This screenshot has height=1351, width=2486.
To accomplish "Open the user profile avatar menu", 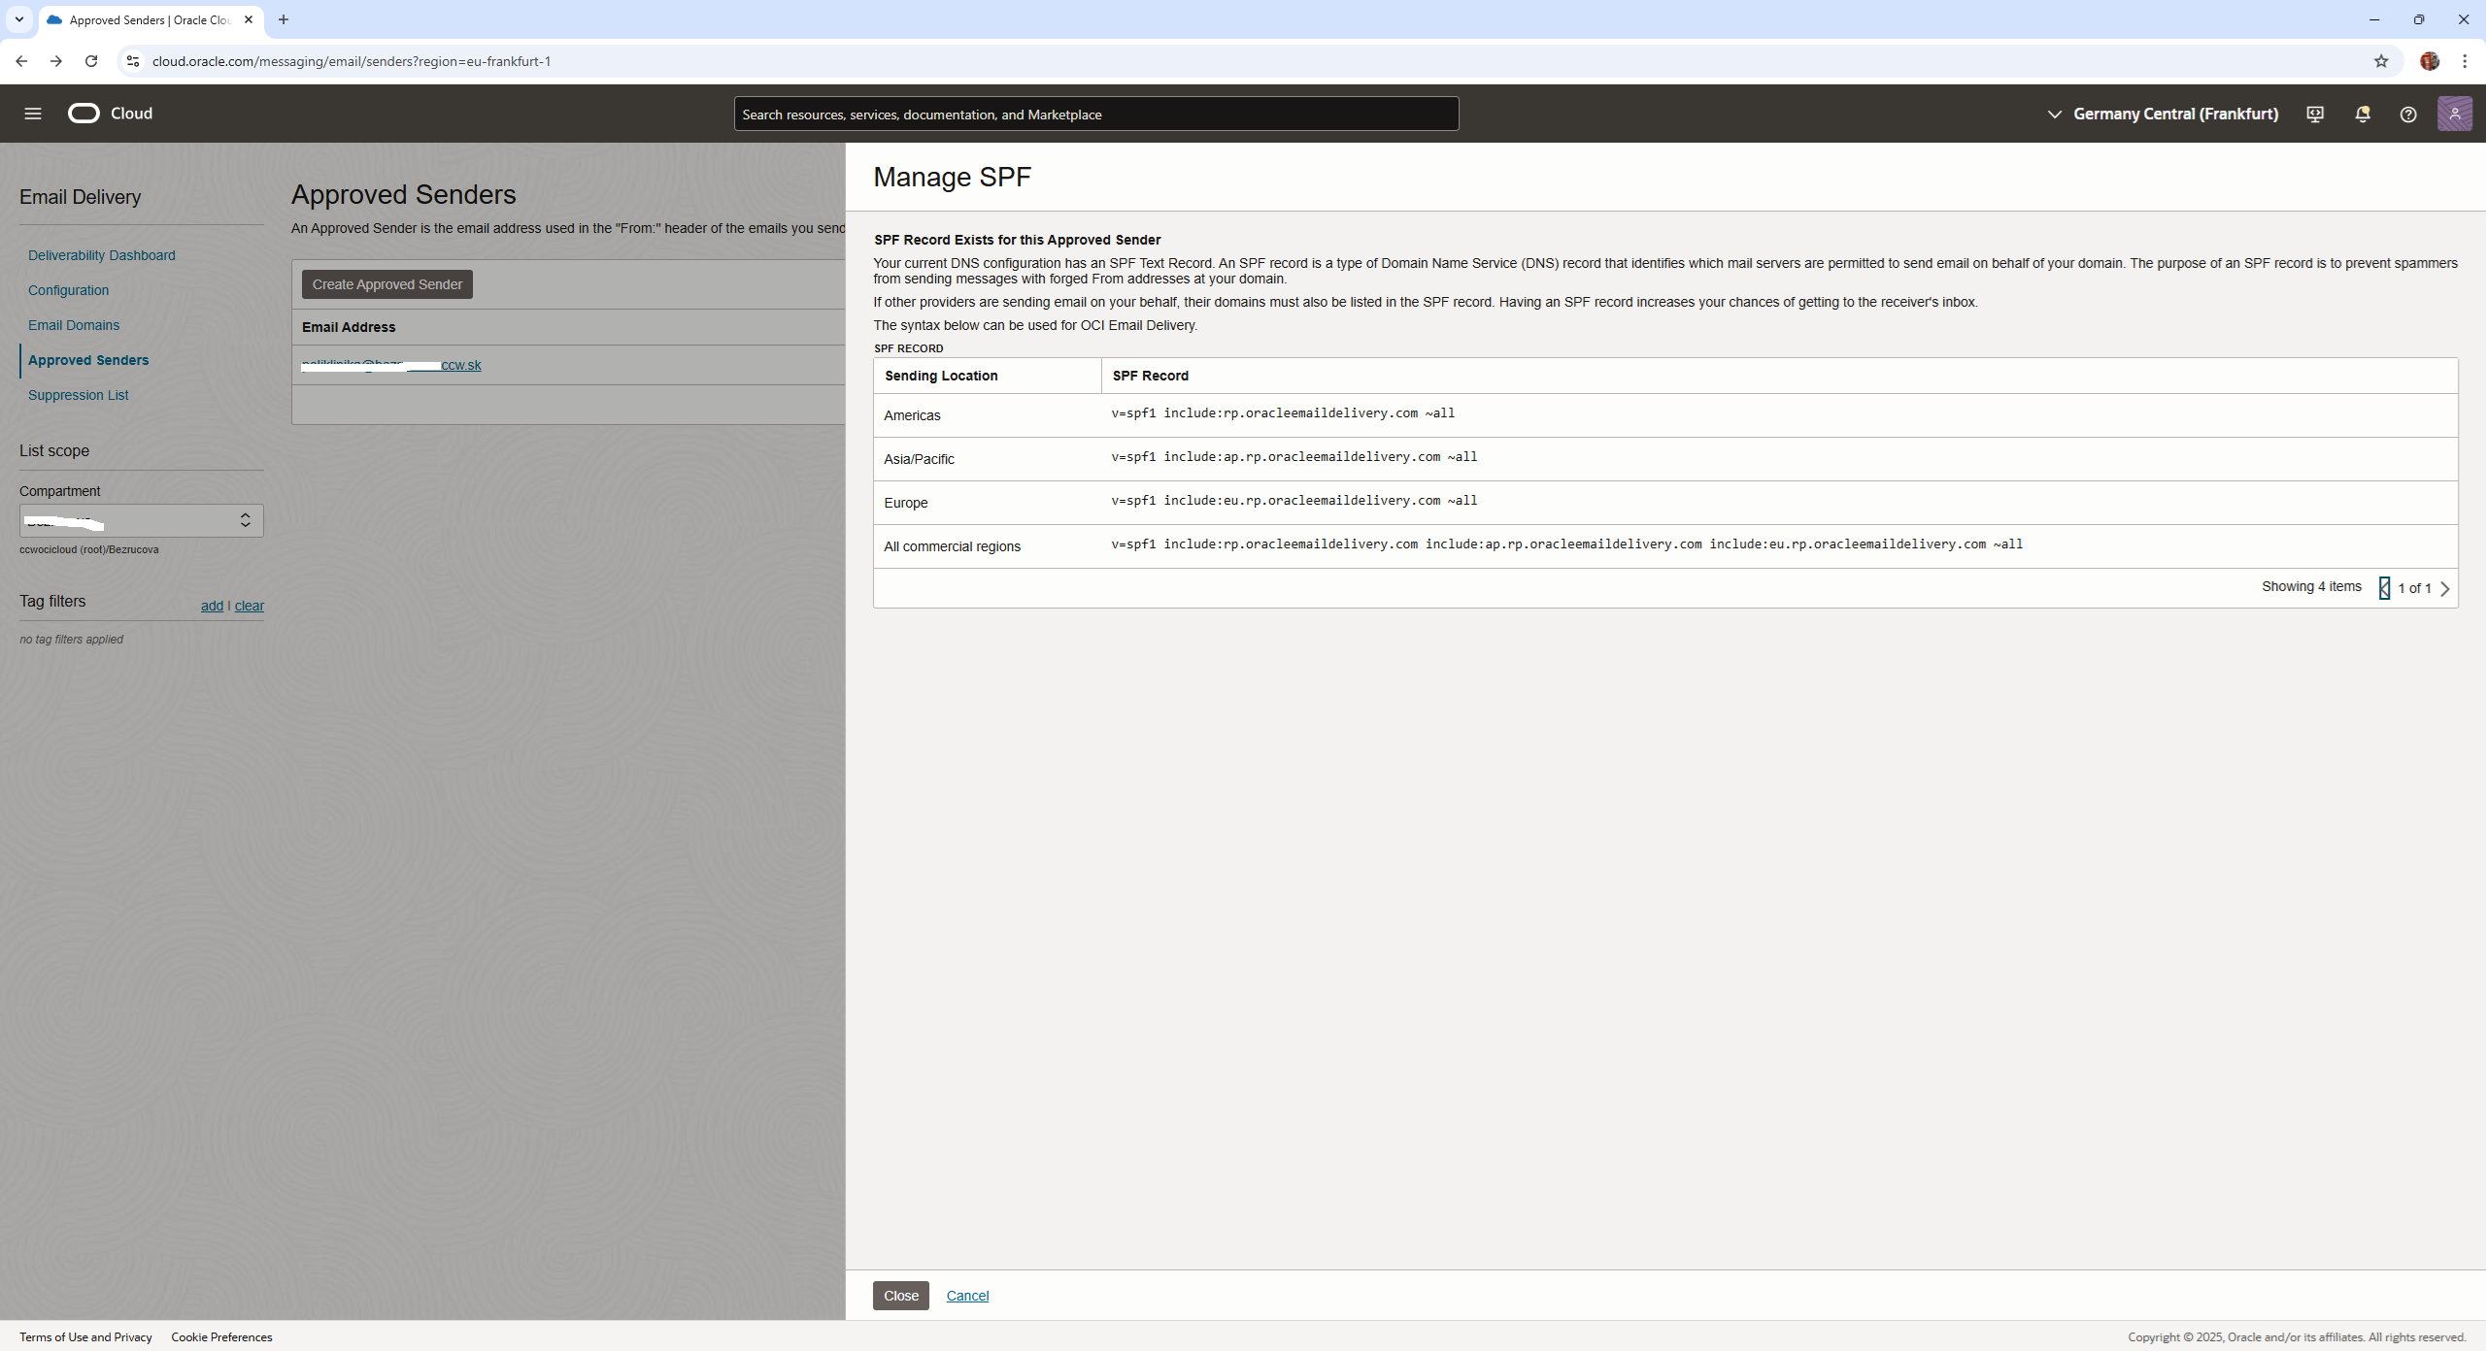I will (2455, 114).
